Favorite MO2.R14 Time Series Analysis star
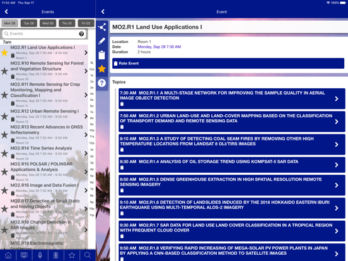348x261 pixels. pyautogui.click(x=4, y=153)
